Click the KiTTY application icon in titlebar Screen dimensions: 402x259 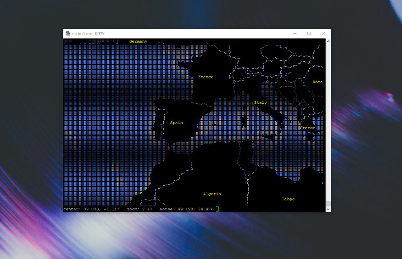[x=68, y=34]
